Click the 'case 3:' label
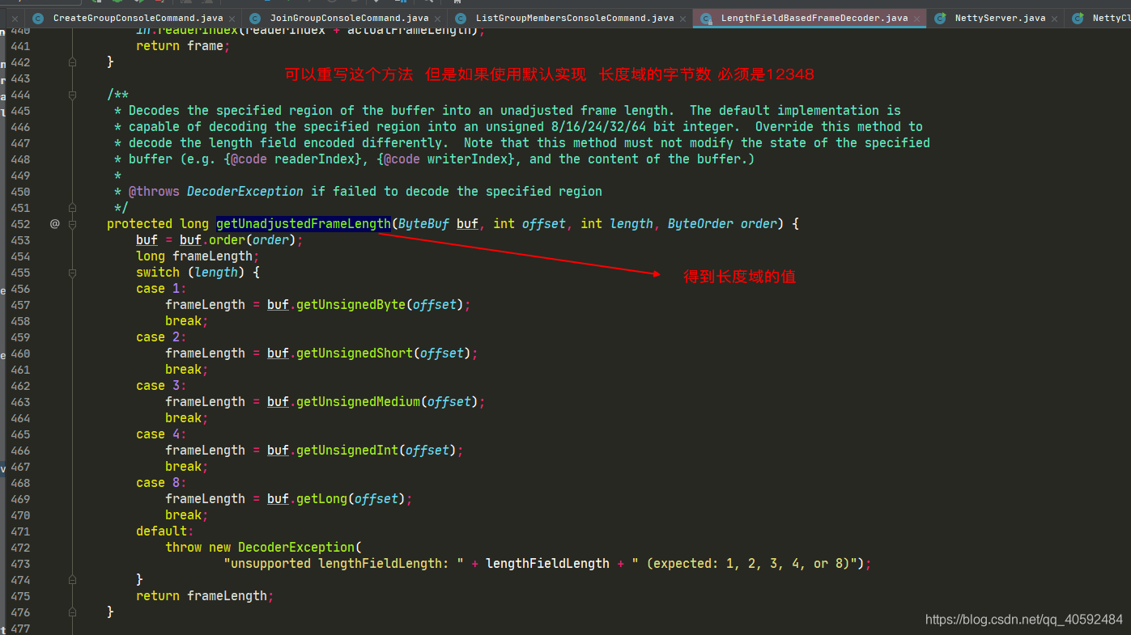The width and height of the screenshot is (1131, 635). tap(161, 386)
